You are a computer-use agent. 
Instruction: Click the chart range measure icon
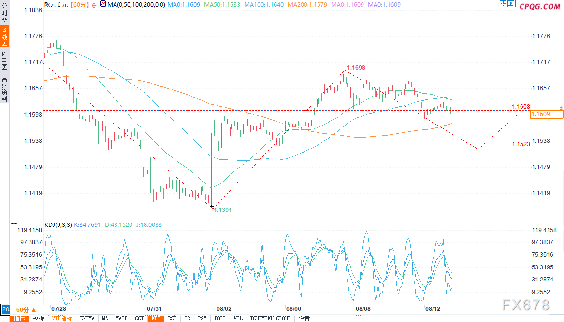511,4
